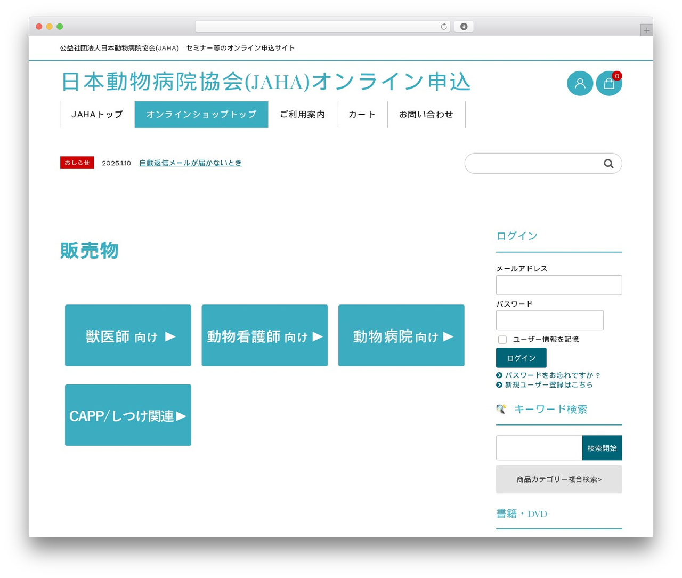This screenshot has width=682, height=578.
Task: Click the red おしらせ label
Action: pyautogui.click(x=77, y=163)
